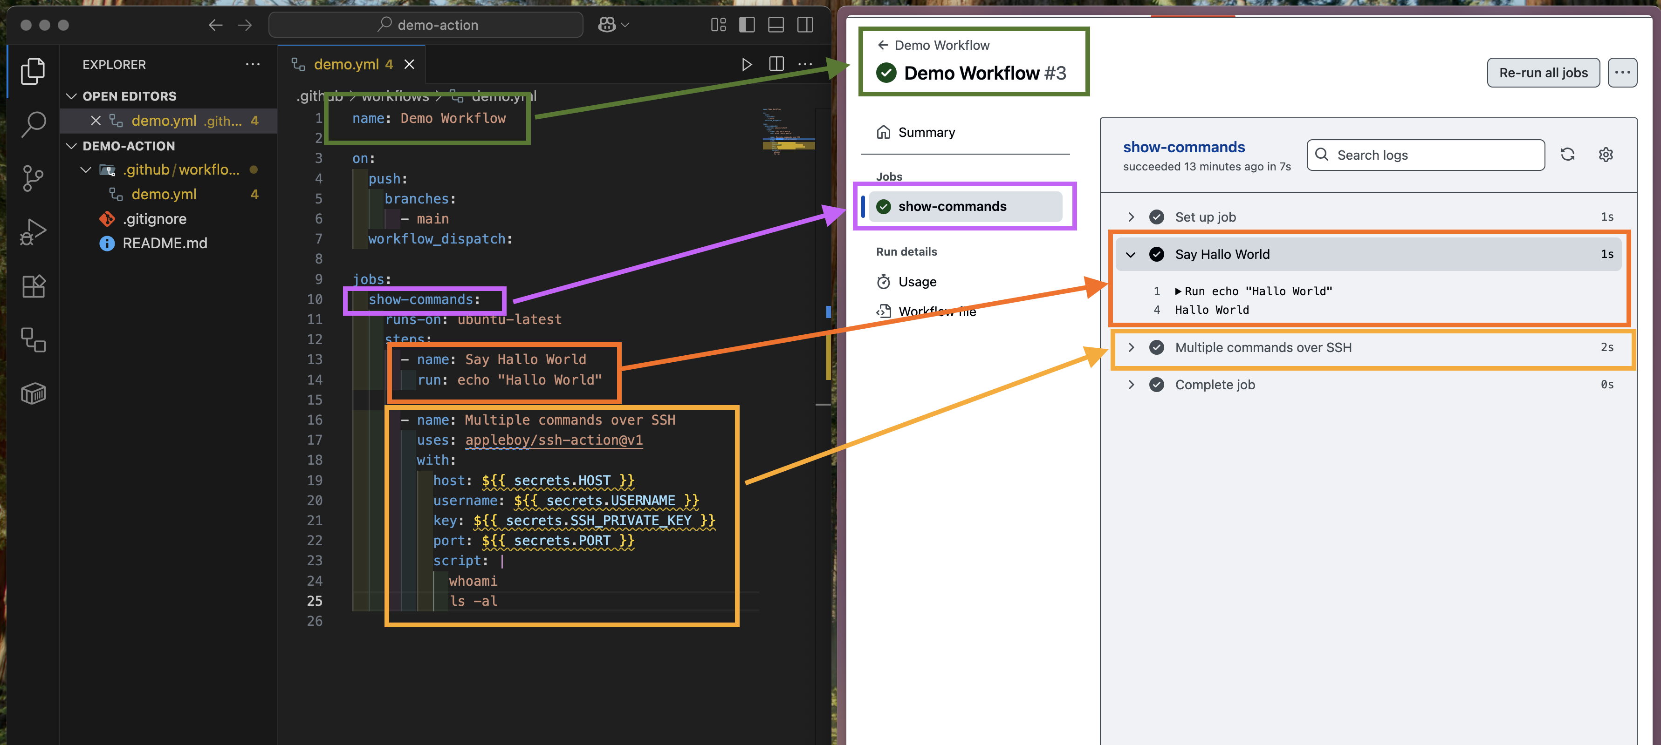Viewport: 1661px width, 745px height.
Task: Collapse the Open Editors section
Action: [x=71, y=95]
